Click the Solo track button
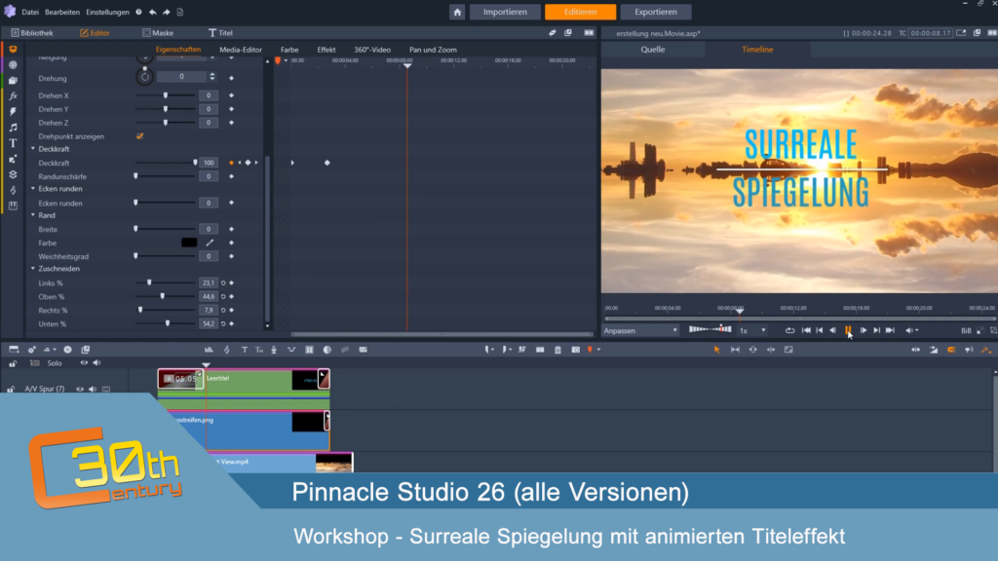Screen dimensions: 998x561 pos(55,363)
